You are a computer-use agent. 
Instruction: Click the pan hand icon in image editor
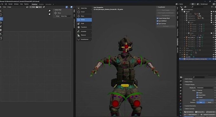coord(50,14)
